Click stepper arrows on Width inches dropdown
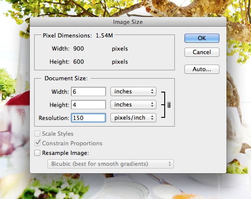 pyautogui.click(x=152, y=91)
